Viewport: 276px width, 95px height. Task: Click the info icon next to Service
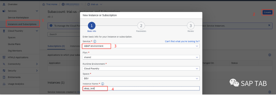pyautogui.click(x=95, y=41)
